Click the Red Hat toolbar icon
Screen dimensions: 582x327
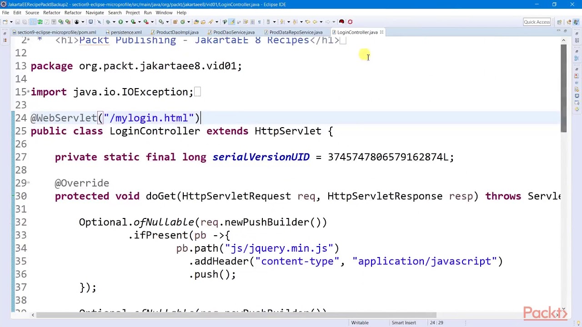click(342, 22)
